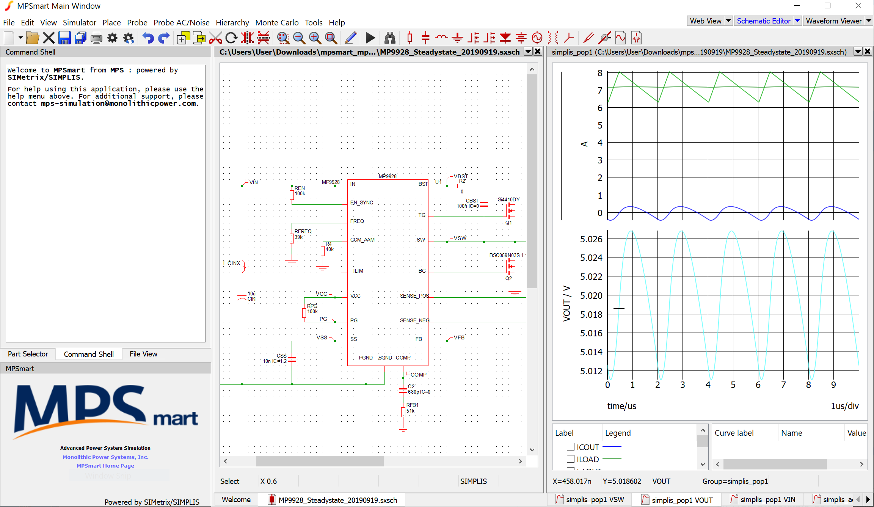The width and height of the screenshot is (874, 507).
Task: Click the Waveform Viewer button
Action: (x=834, y=21)
